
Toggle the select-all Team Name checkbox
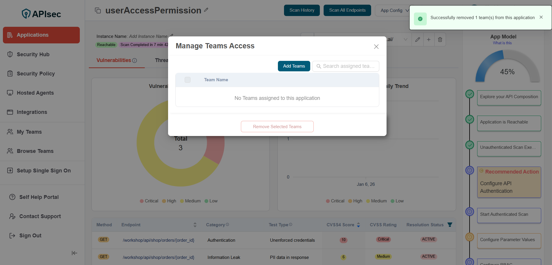(x=188, y=80)
